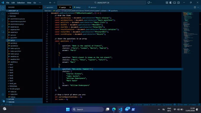Open the Remote Explorer view icon

tap(3, 32)
